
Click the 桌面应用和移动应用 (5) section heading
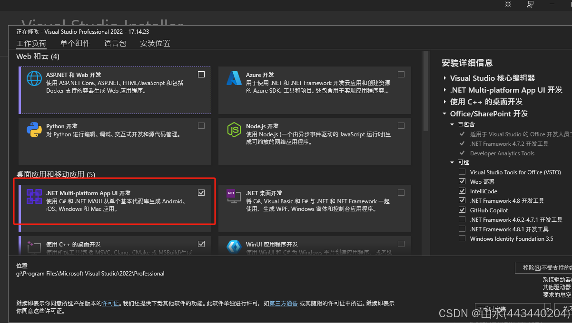(56, 174)
